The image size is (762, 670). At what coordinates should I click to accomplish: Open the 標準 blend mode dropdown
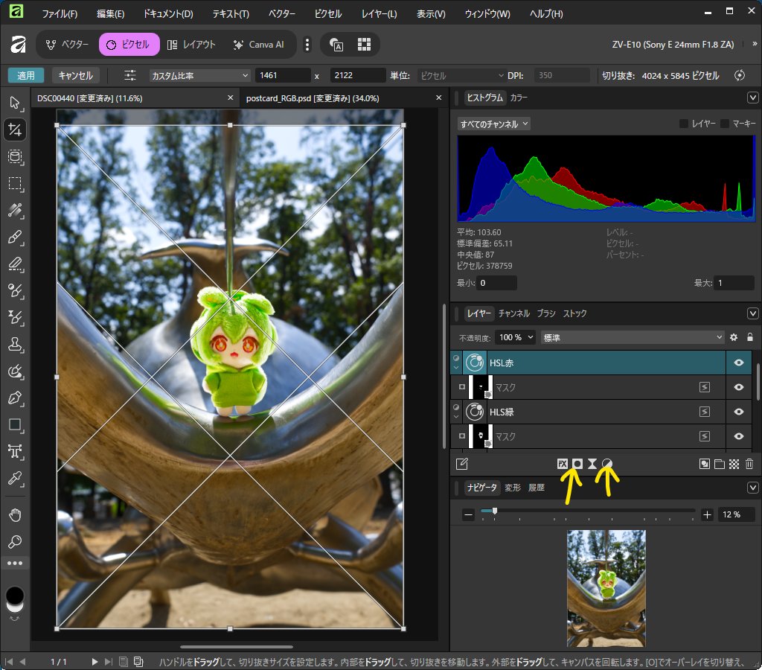[633, 337]
